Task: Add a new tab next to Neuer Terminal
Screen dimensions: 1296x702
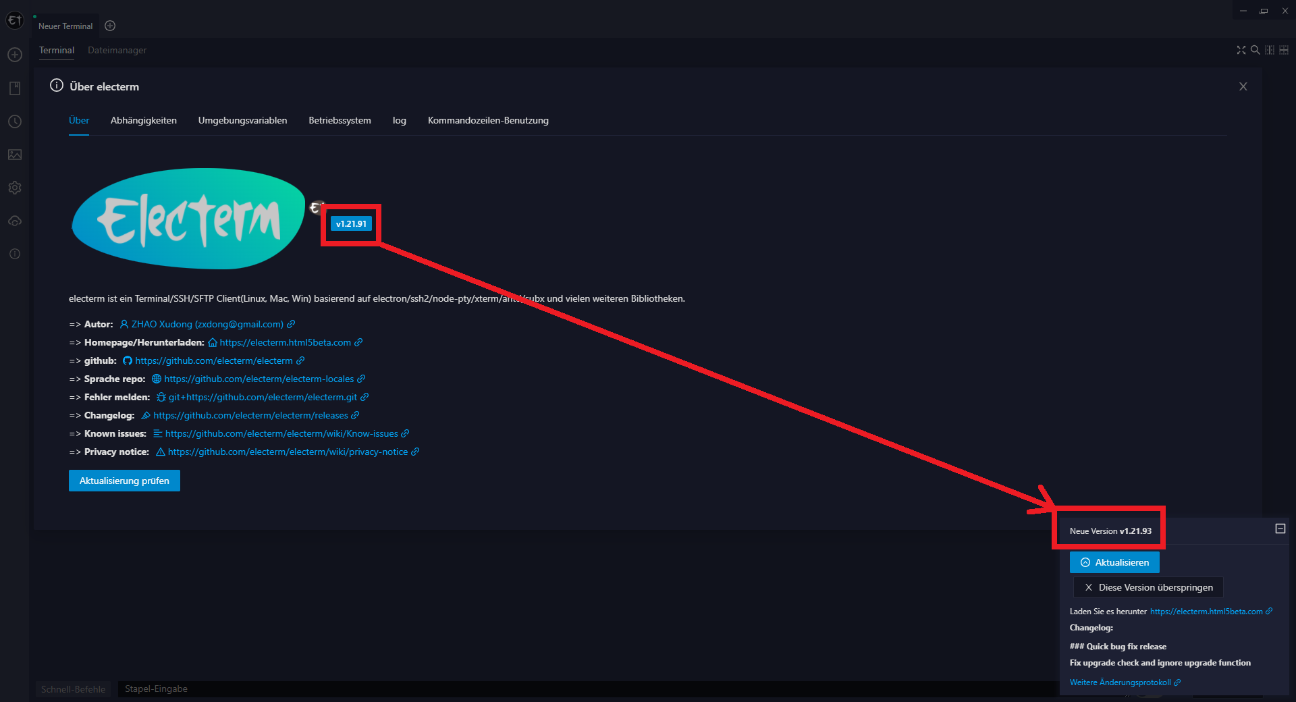Action: (x=110, y=26)
